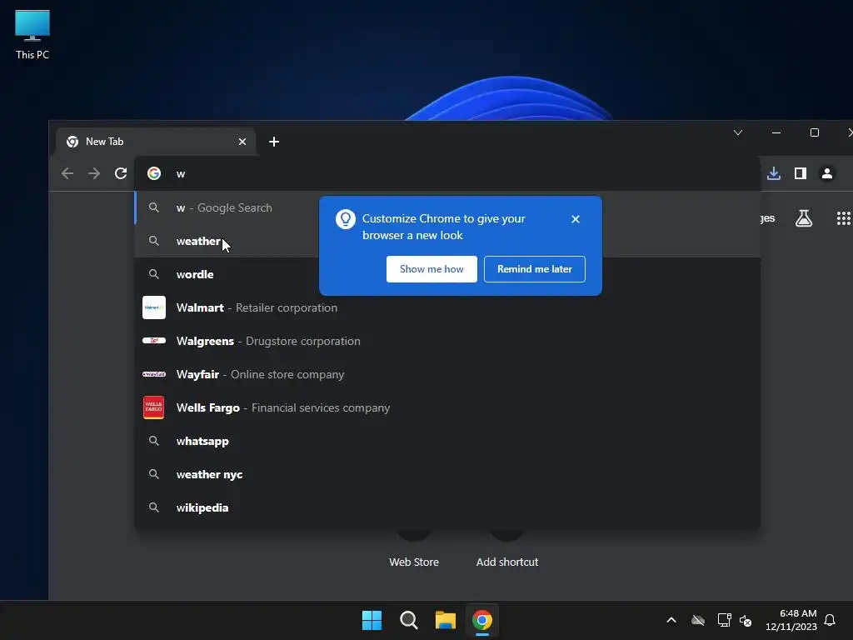
Task: Select the New Tab tab
Action: point(156,142)
